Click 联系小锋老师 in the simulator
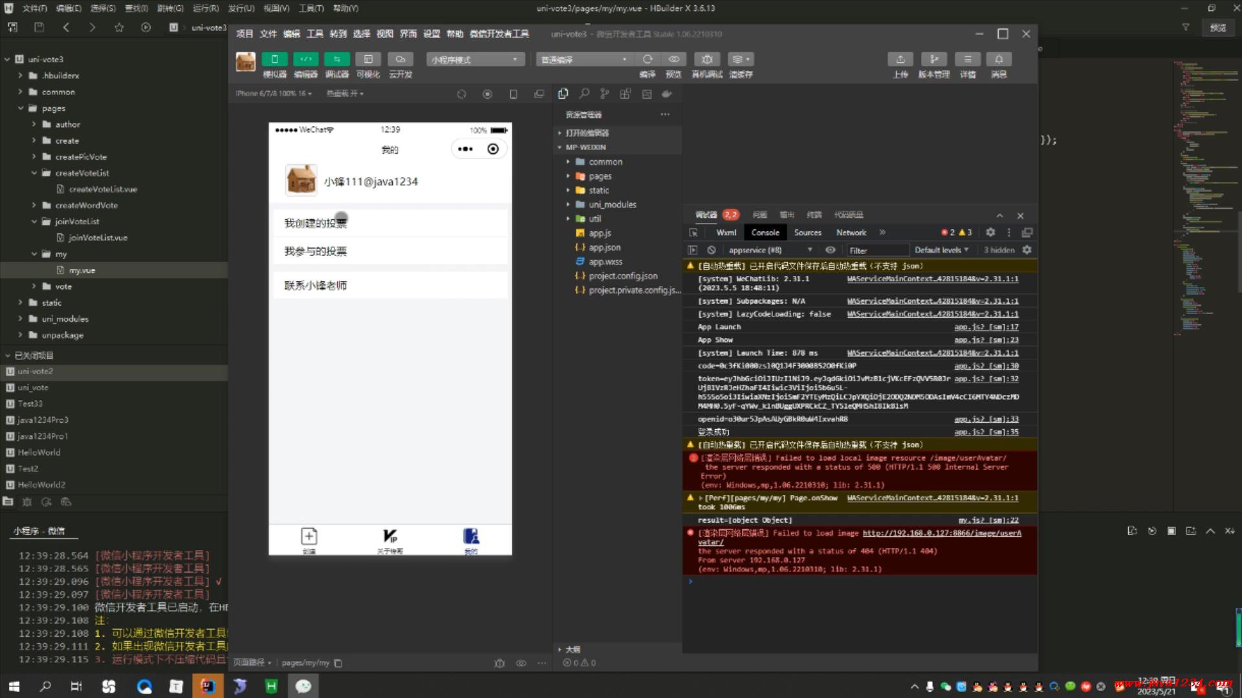1242x698 pixels. tap(390, 286)
